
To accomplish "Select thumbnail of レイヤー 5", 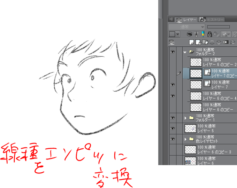I will 190,128.
